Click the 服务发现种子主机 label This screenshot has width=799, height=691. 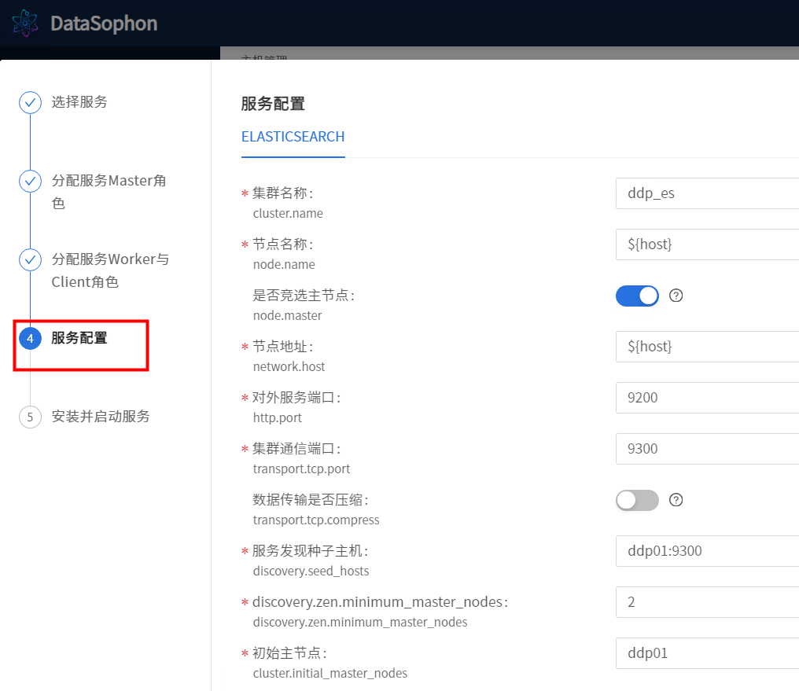coord(311,550)
